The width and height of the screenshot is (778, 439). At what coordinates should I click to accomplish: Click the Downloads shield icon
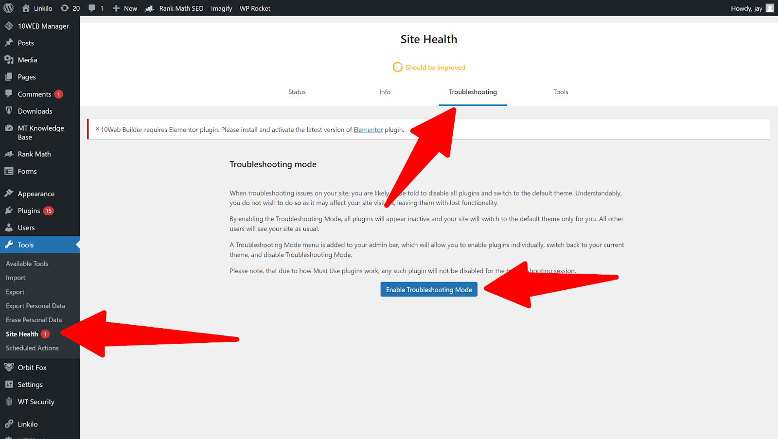pyautogui.click(x=9, y=111)
